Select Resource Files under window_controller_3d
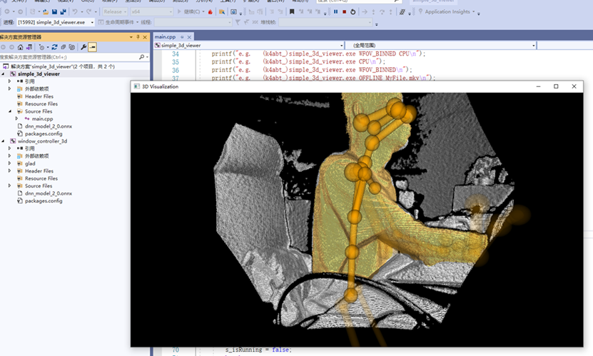593x356 pixels. coord(41,178)
